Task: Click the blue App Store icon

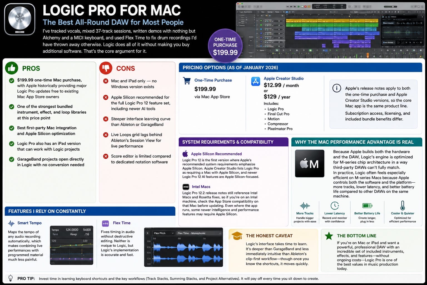Action: (255, 82)
